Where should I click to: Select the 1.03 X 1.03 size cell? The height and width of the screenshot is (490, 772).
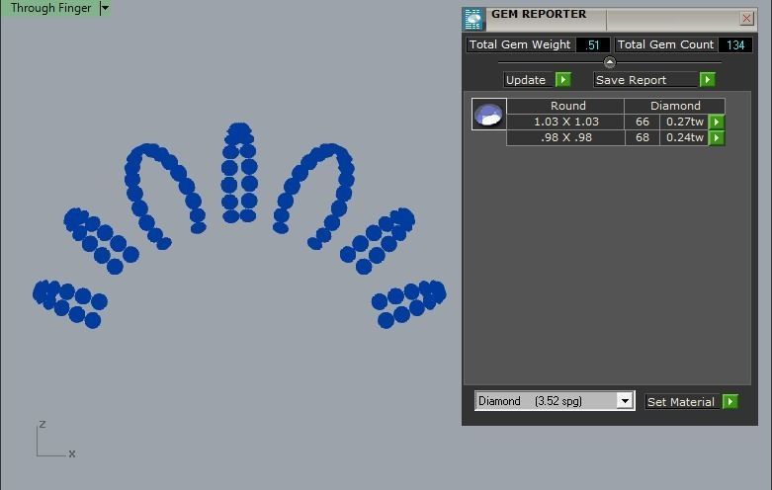(565, 122)
